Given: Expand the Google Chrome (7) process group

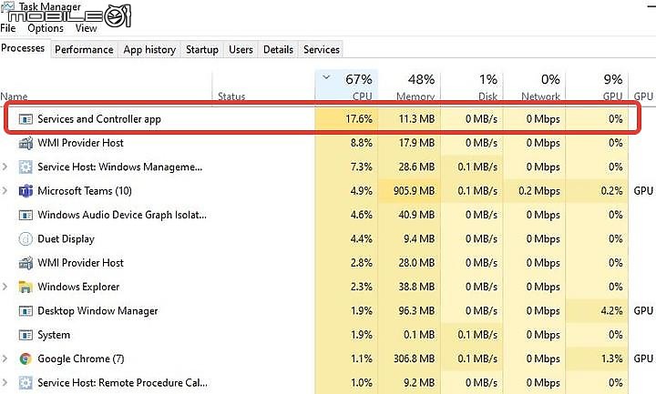Looking at the screenshot, I should pos(5,359).
